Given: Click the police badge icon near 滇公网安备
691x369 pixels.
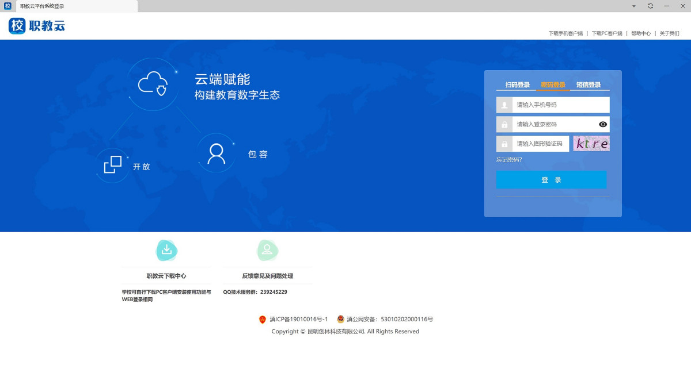Looking at the screenshot, I should (x=340, y=320).
